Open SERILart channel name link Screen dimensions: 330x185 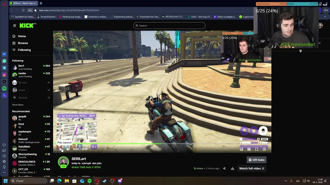[x=79, y=159]
